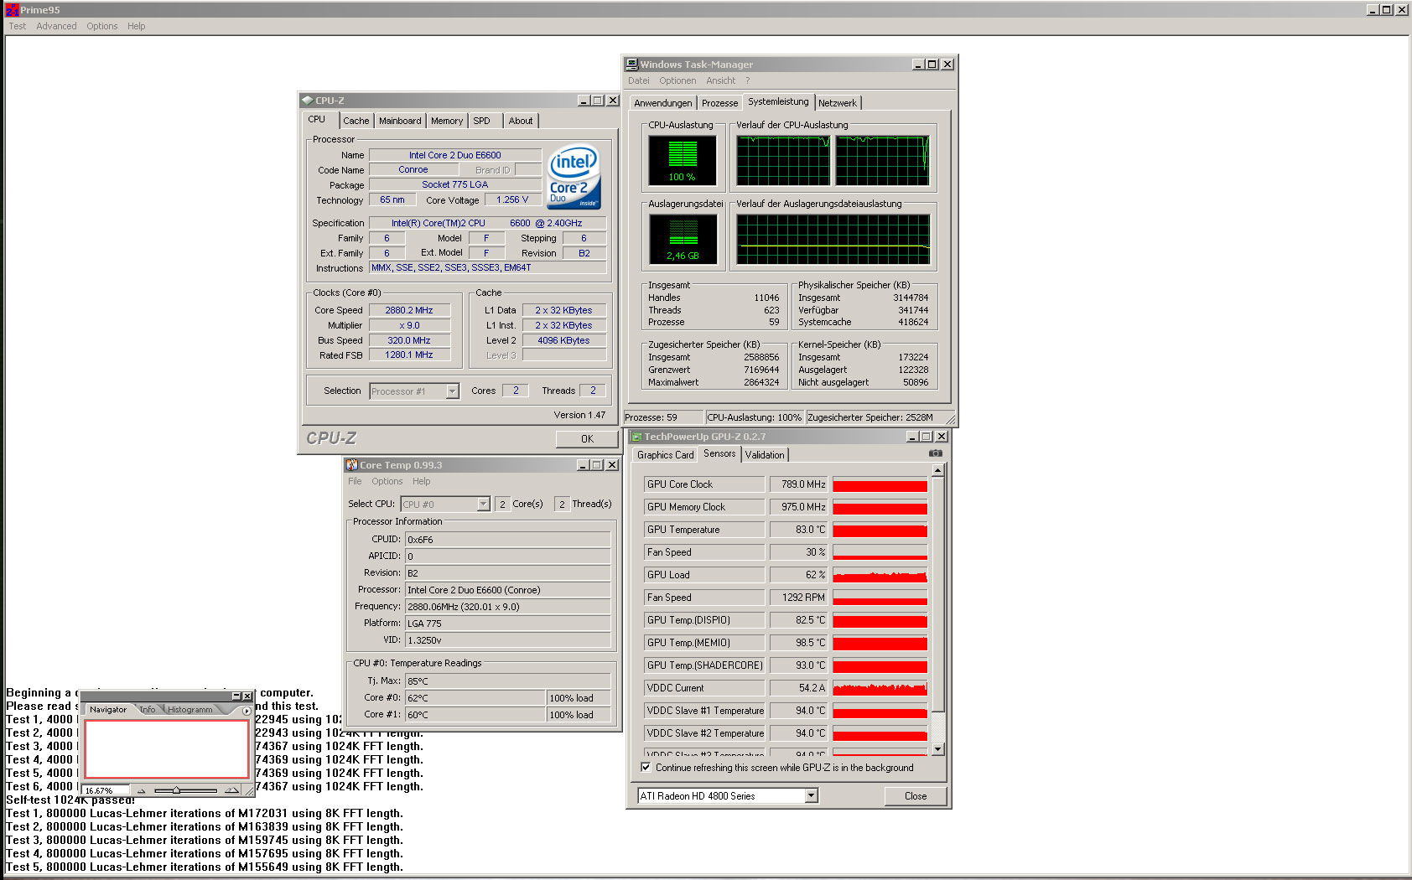This screenshot has width=1412, height=880.
Task: Show the Info palette tab
Action: click(148, 710)
